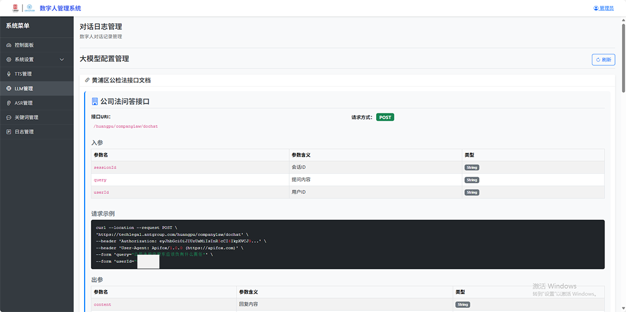Click the ASR管理 ear icon

coord(9,103)
